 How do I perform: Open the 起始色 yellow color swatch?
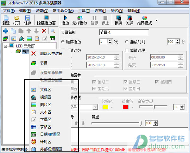[x=105, y=107]
